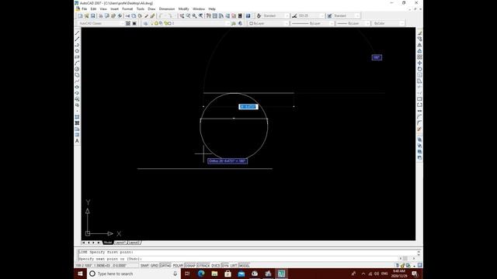Select the Erase tool in Modify toolbar
Viewport: 497px width, 279px height.
pos(419,33)
